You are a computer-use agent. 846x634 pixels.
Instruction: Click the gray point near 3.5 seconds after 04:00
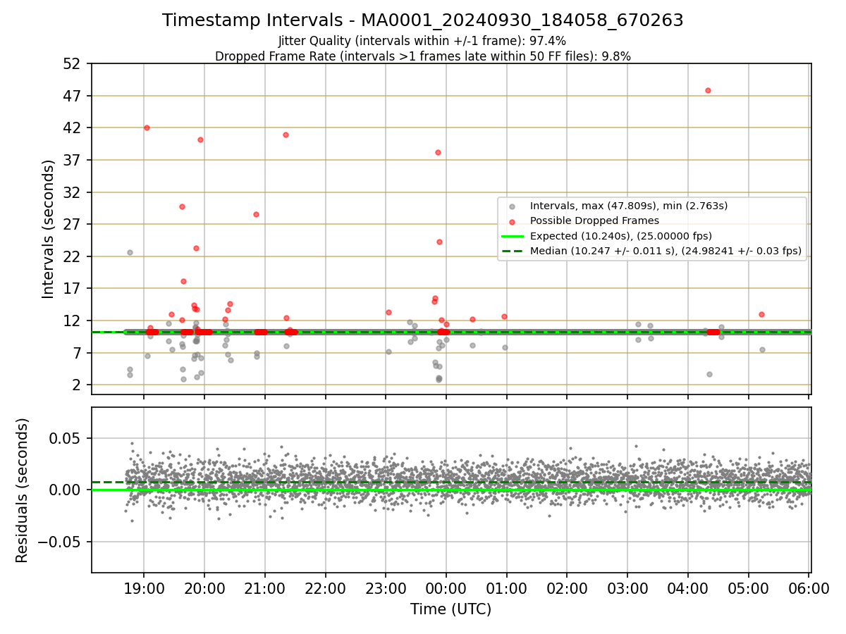(709, 374)
